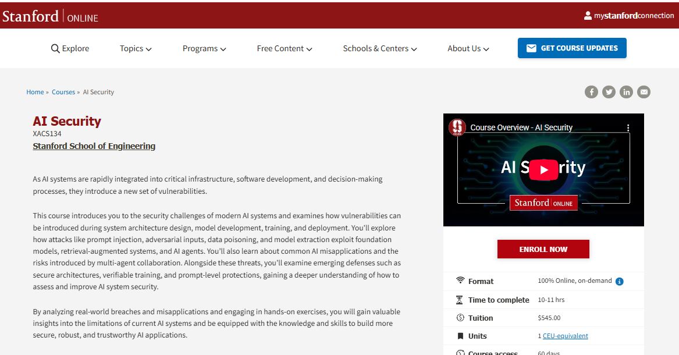
Task: Open the About Us dropdown
Action: coord(468,48)
